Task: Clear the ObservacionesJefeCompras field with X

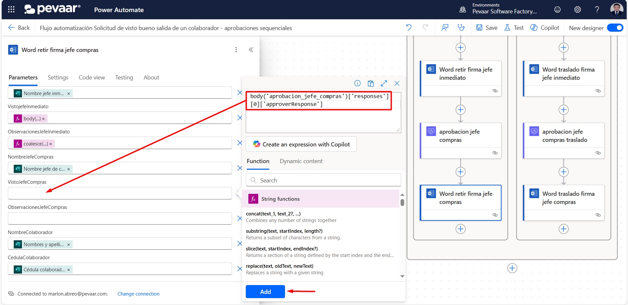Action: point(240,218)
